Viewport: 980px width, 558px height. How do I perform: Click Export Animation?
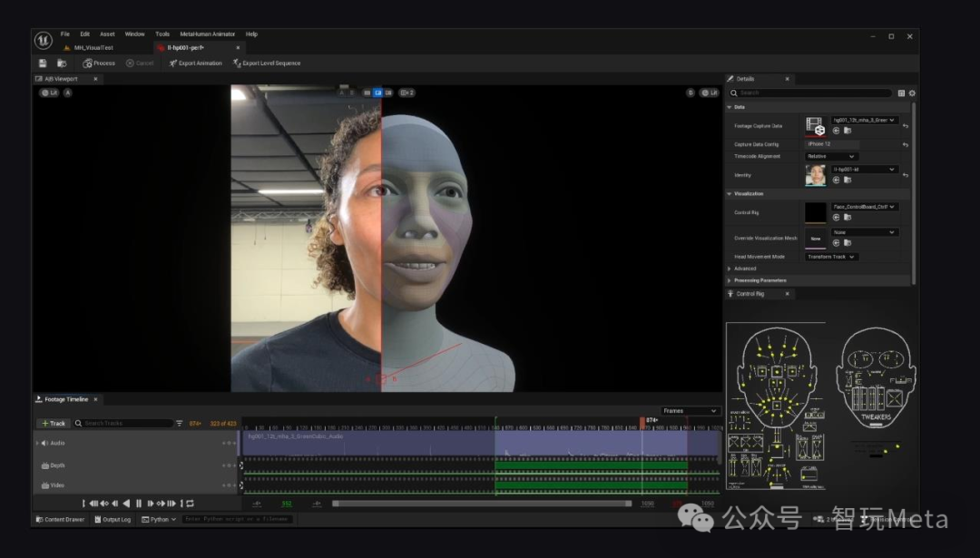coord(195,64)
